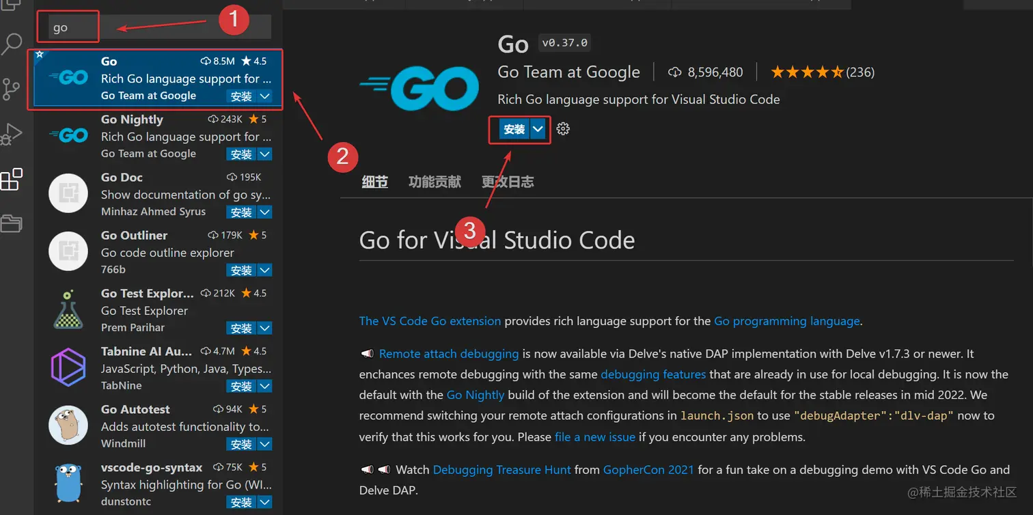Select the 'Go Nightly' extension title
Viewport: 1033px width, 515px height.
[x=132, y=120]
